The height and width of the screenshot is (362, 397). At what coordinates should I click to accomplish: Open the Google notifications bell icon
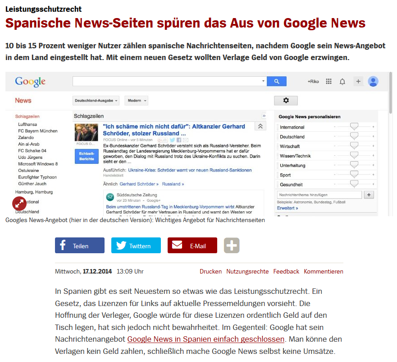[342, 82]
